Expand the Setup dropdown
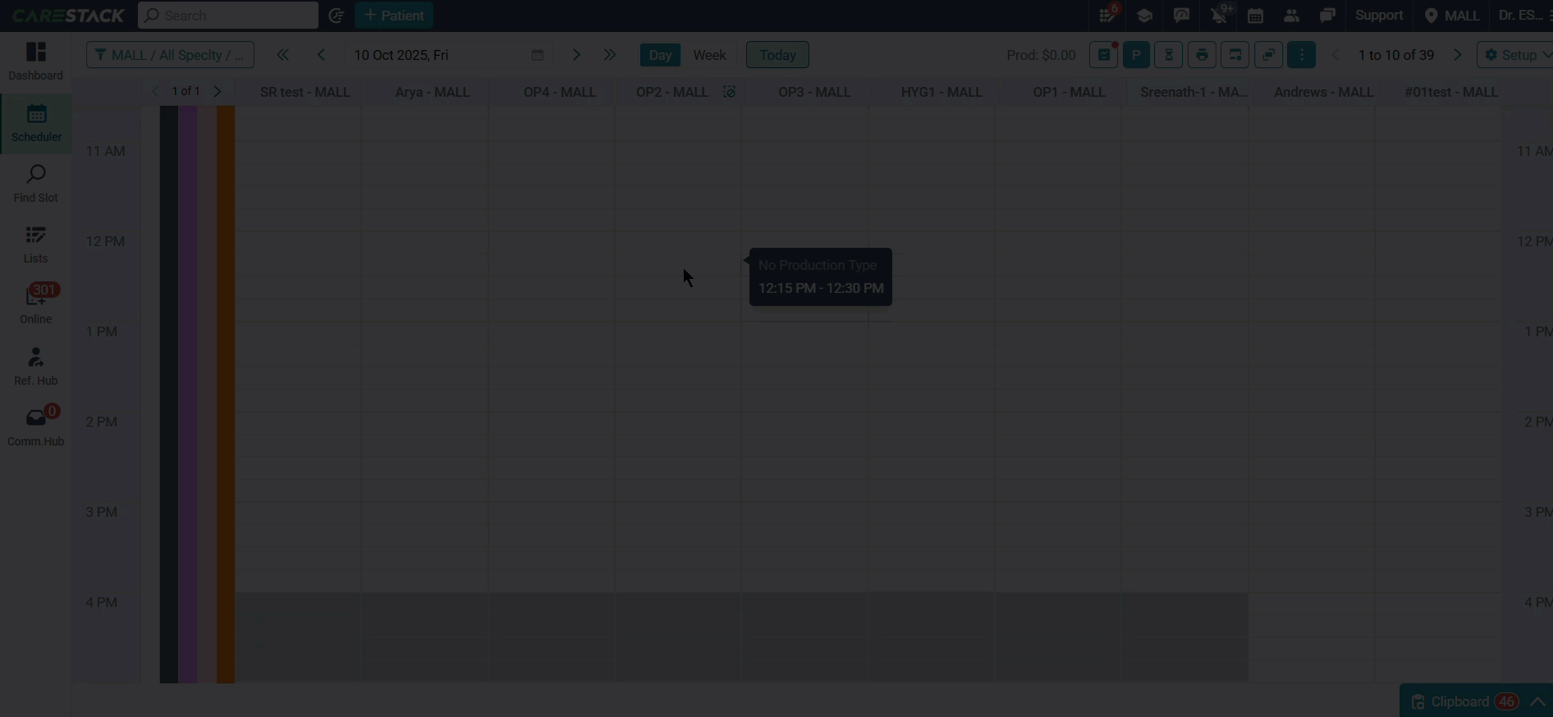The width and height of the screenshot is (1553, 717). [1518, 55]
